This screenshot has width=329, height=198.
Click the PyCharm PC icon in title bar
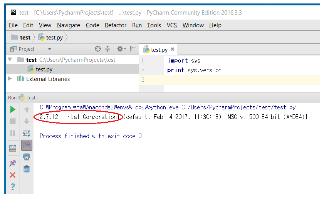point(13,12)
